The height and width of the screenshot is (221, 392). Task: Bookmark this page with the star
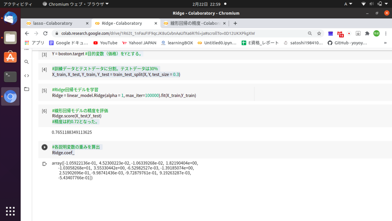[319, 33]
